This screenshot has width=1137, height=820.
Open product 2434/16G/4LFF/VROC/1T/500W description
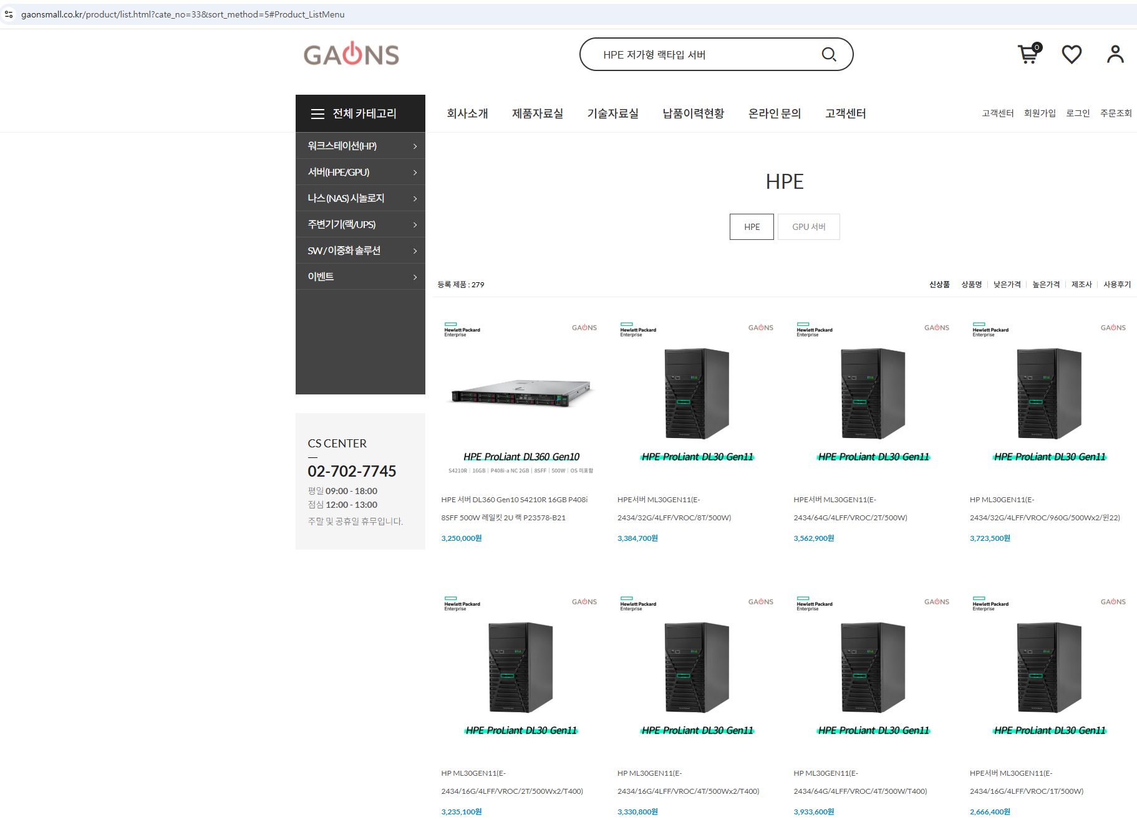click(x=1027, y=782)
